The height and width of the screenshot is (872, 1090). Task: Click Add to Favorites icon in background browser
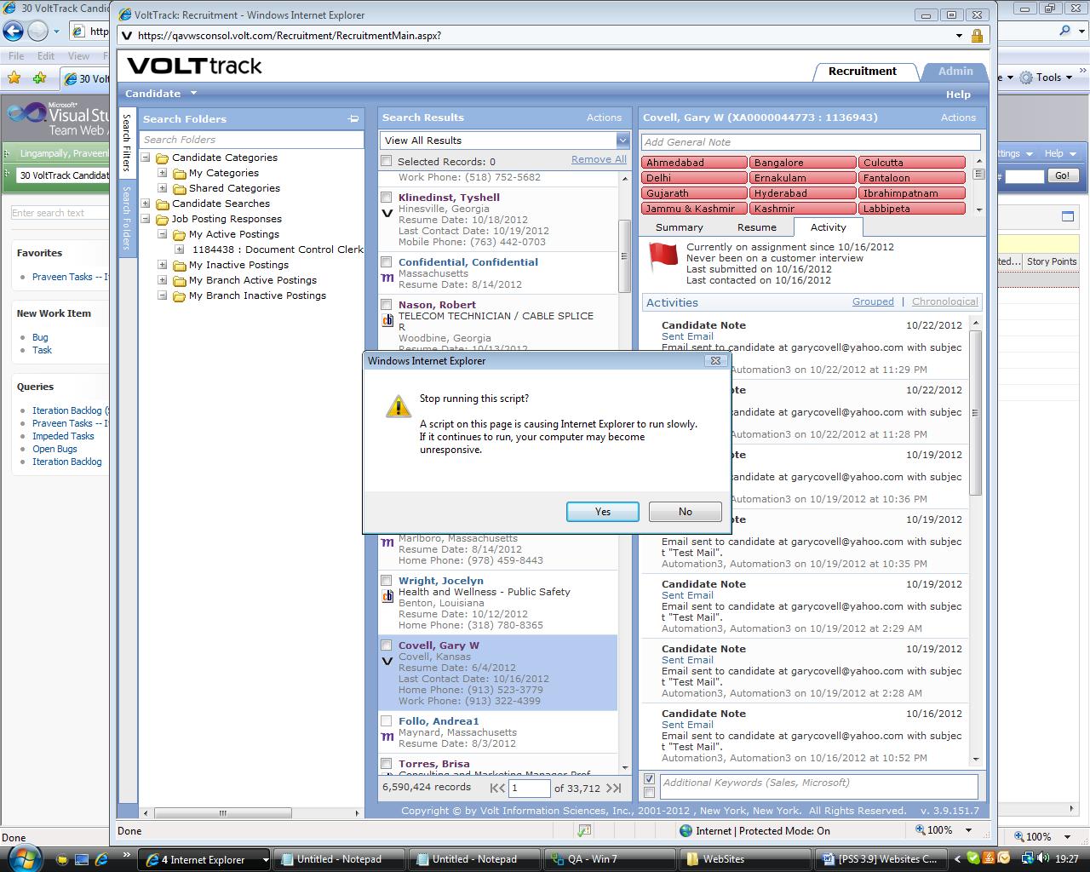[x=39, y=78]
